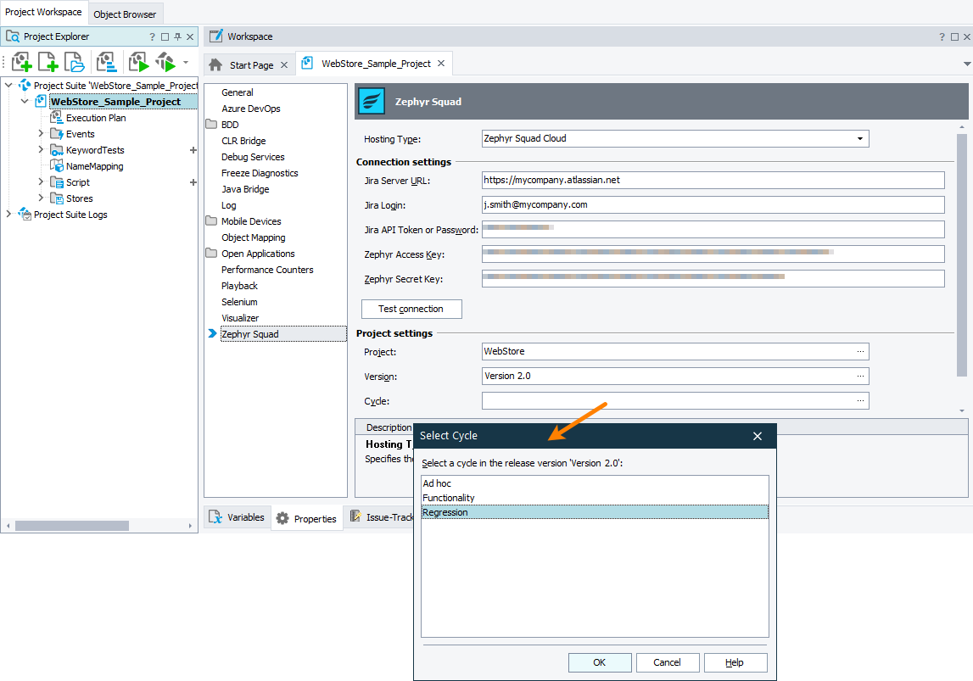Confirm the cycle with the OK button
The height and width of the screenshot is (681, 973).
point(600,662)
